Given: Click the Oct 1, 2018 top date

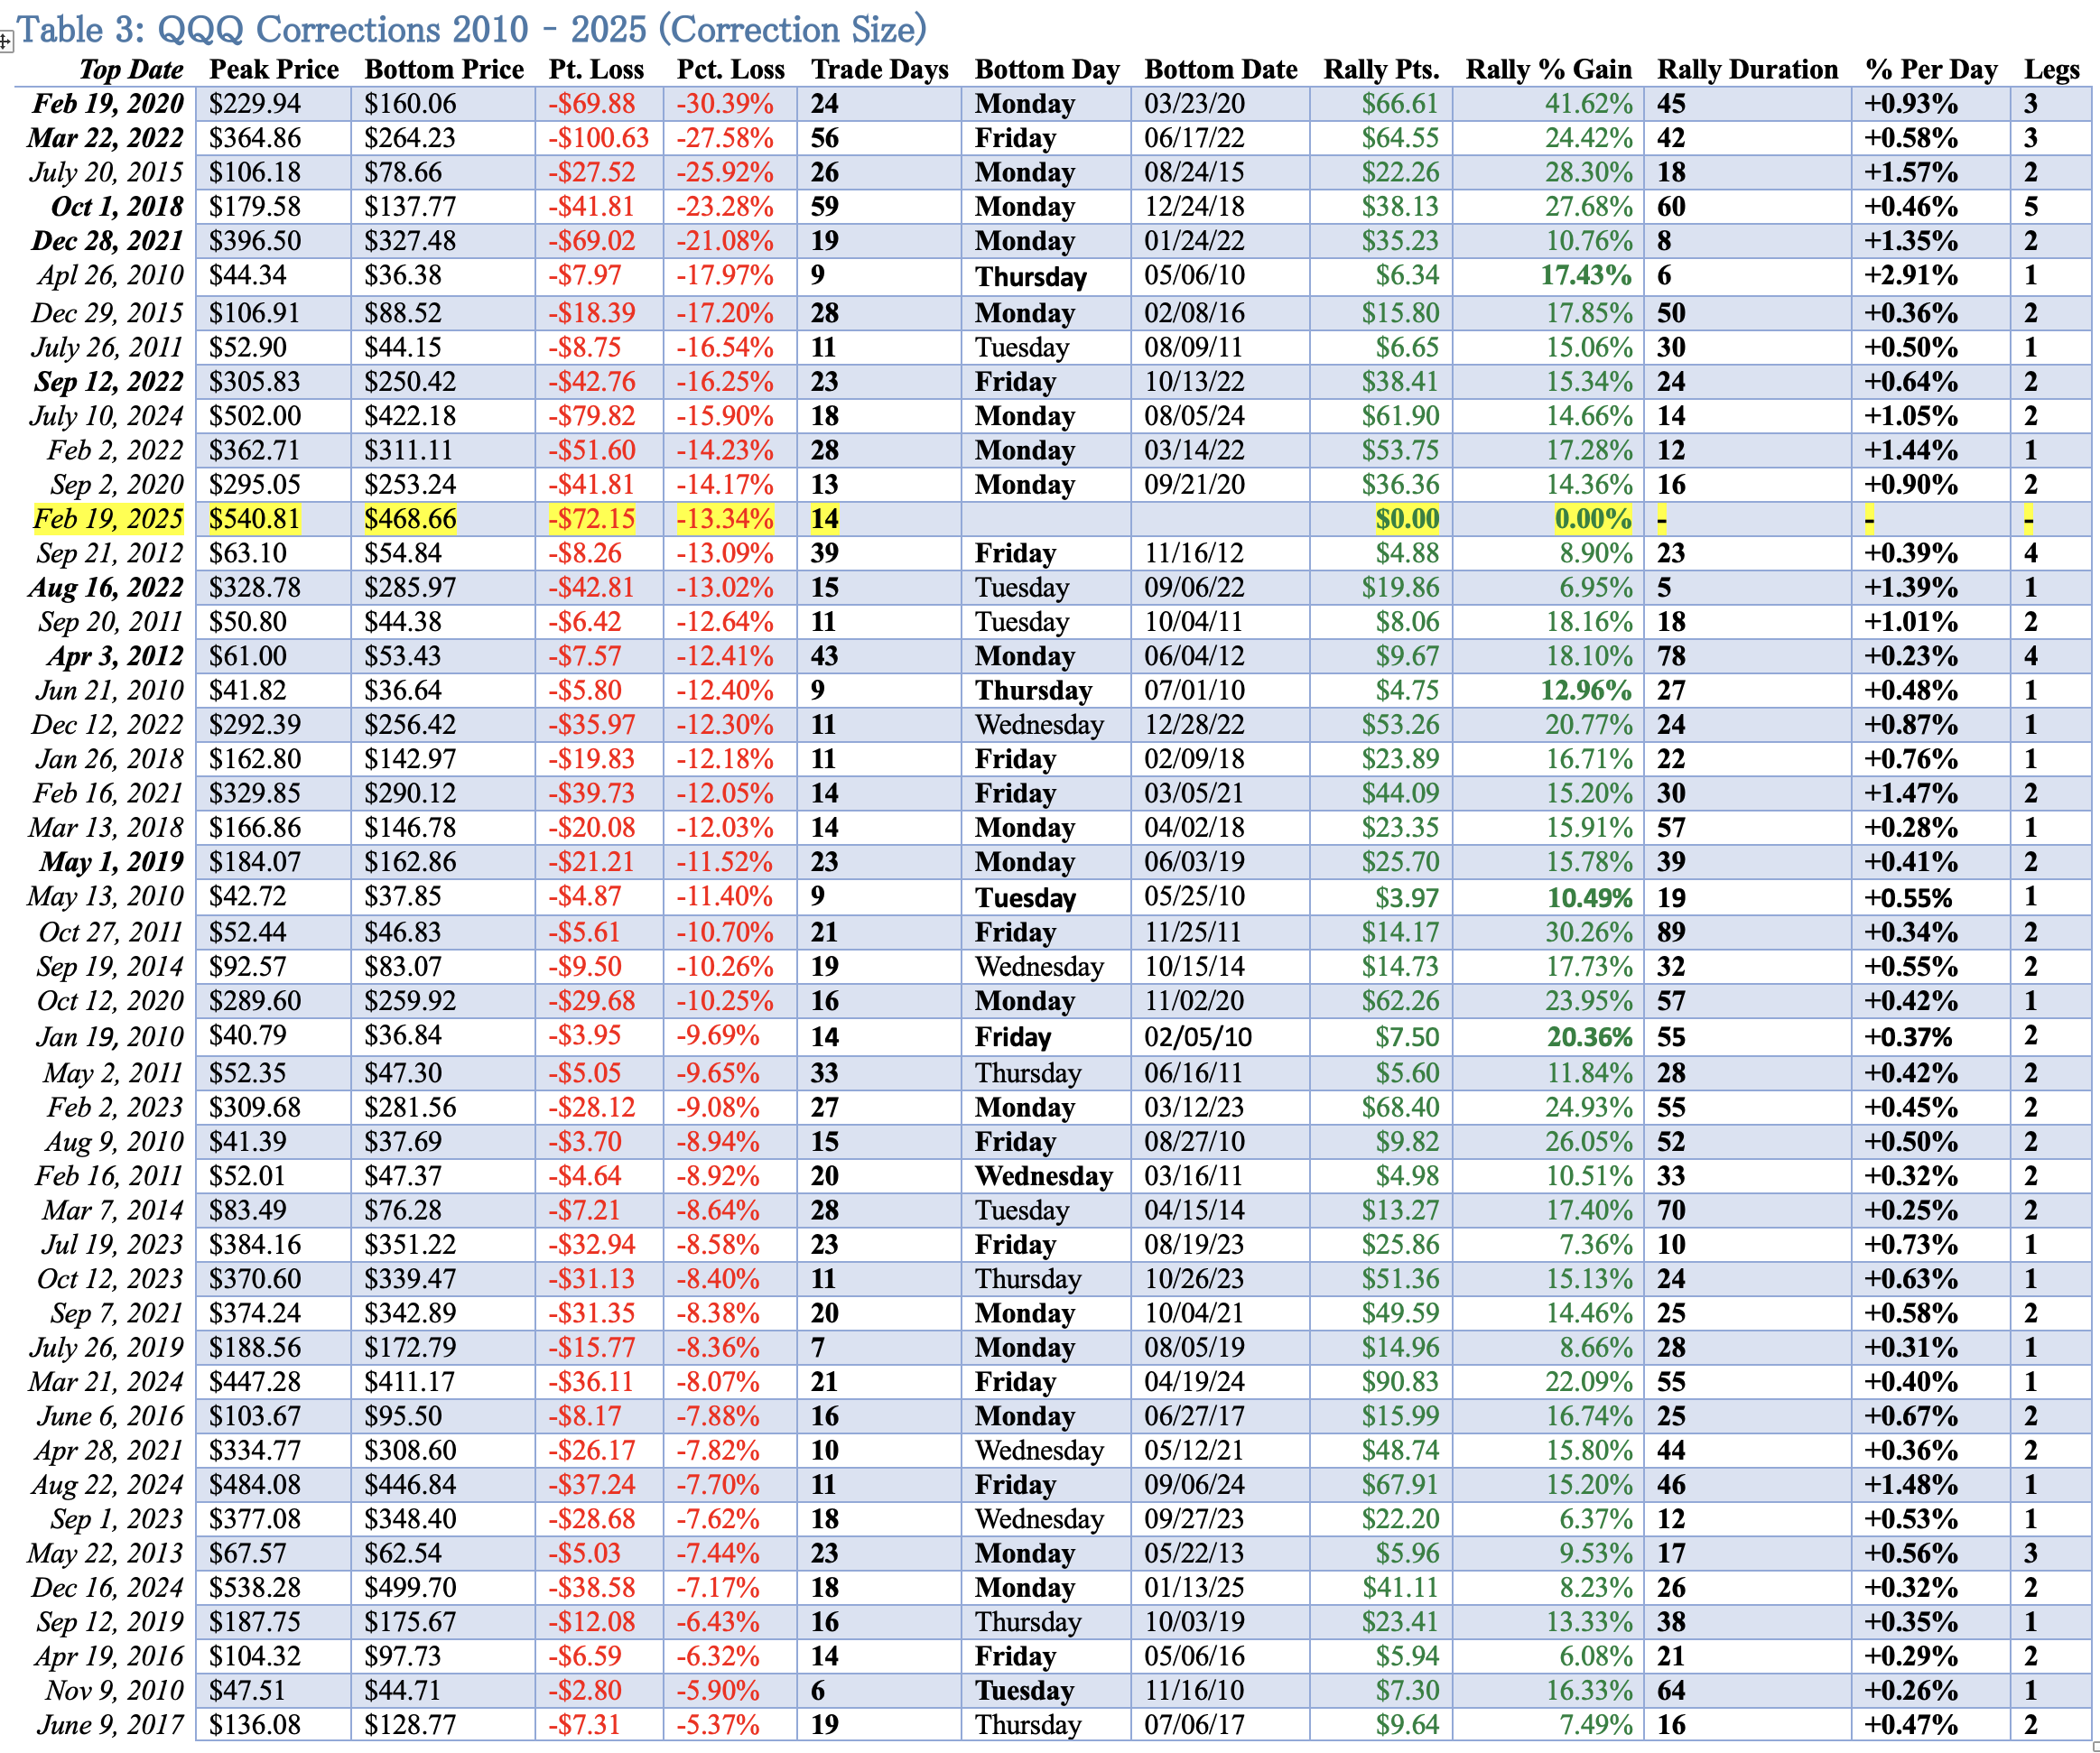Looking at the screenshot, I should click(x=117, y=207).
